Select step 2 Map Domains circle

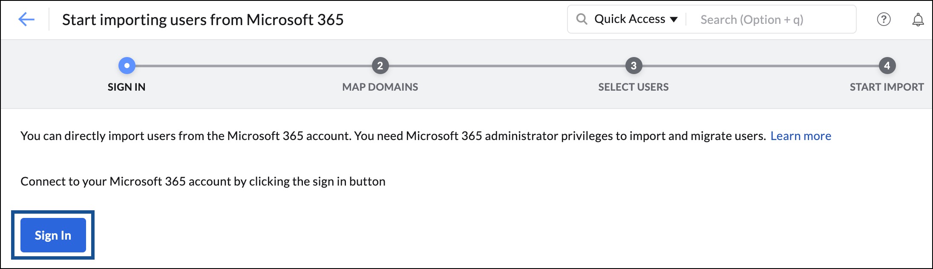(x=380, y=66)
